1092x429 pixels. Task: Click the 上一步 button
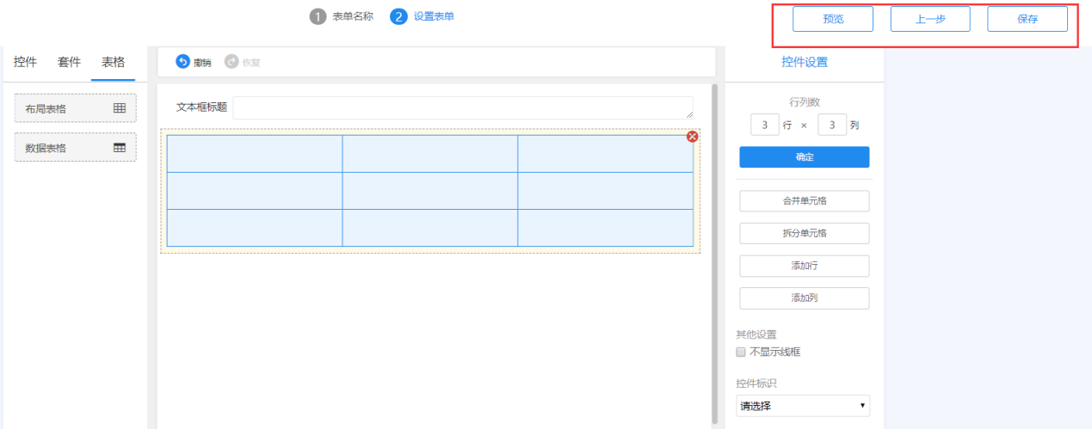pyautogui.click(x=930, y=19)
